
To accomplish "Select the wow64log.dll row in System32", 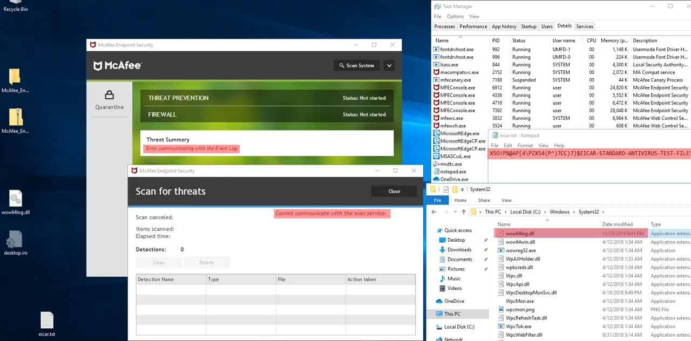I will point(594,234).
